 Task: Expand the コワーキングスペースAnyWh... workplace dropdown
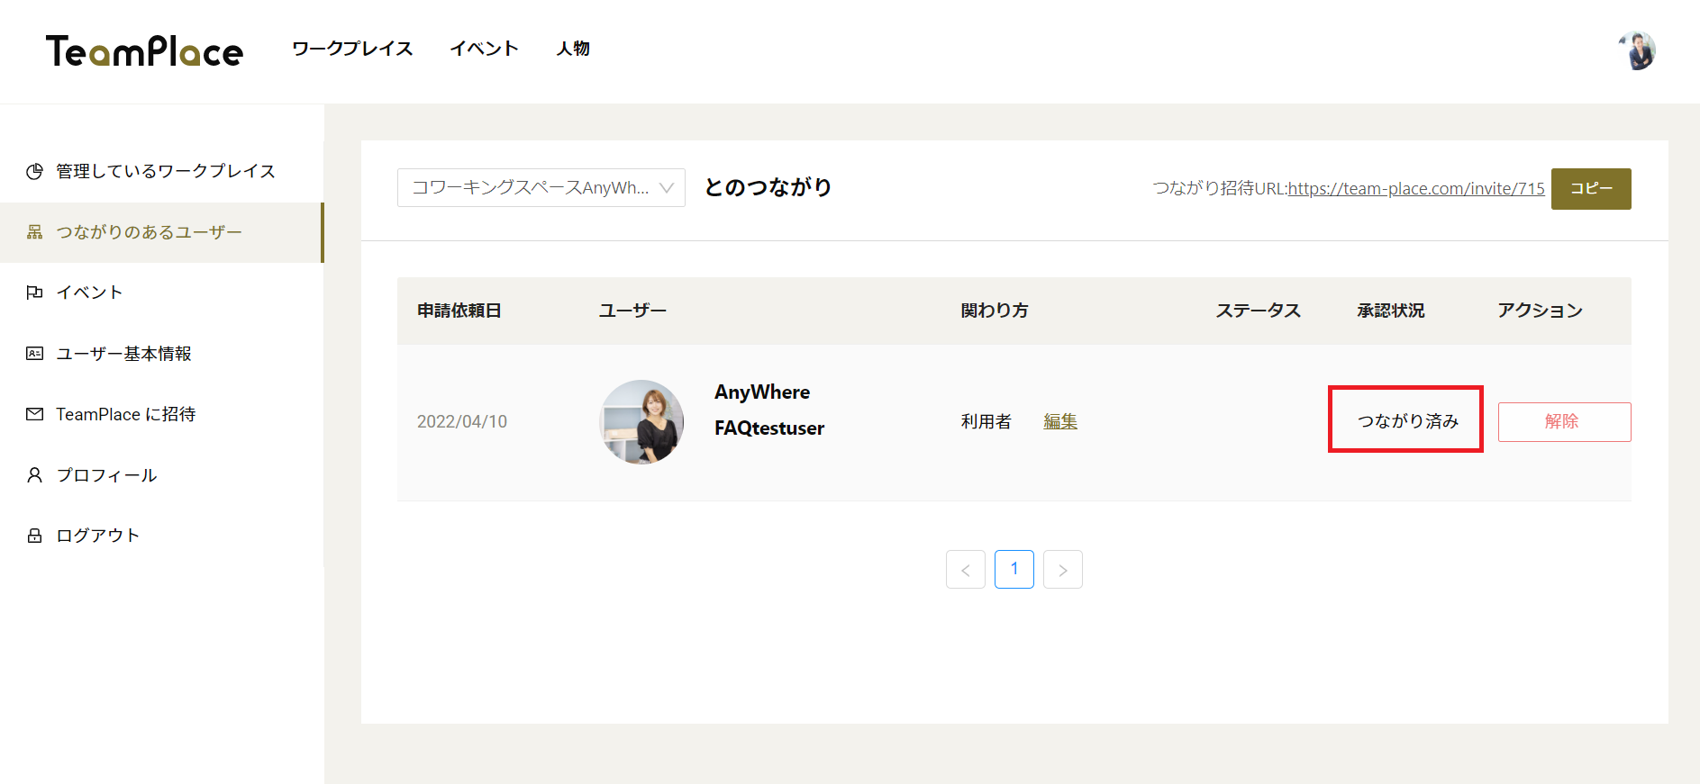click(x=541, y=188)
